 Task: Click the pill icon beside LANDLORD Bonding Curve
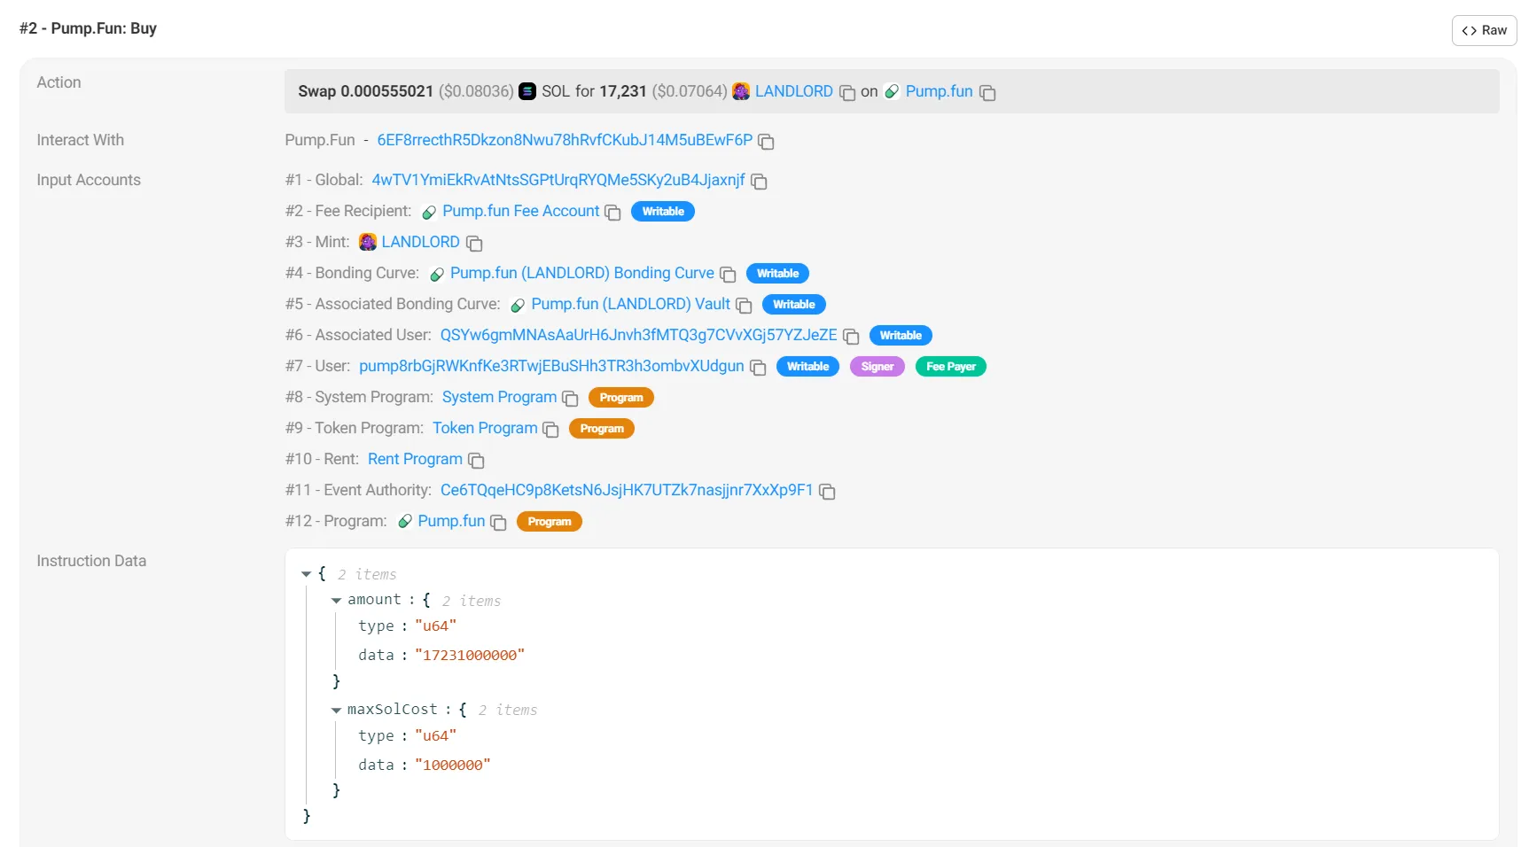(x=437, y=275)
